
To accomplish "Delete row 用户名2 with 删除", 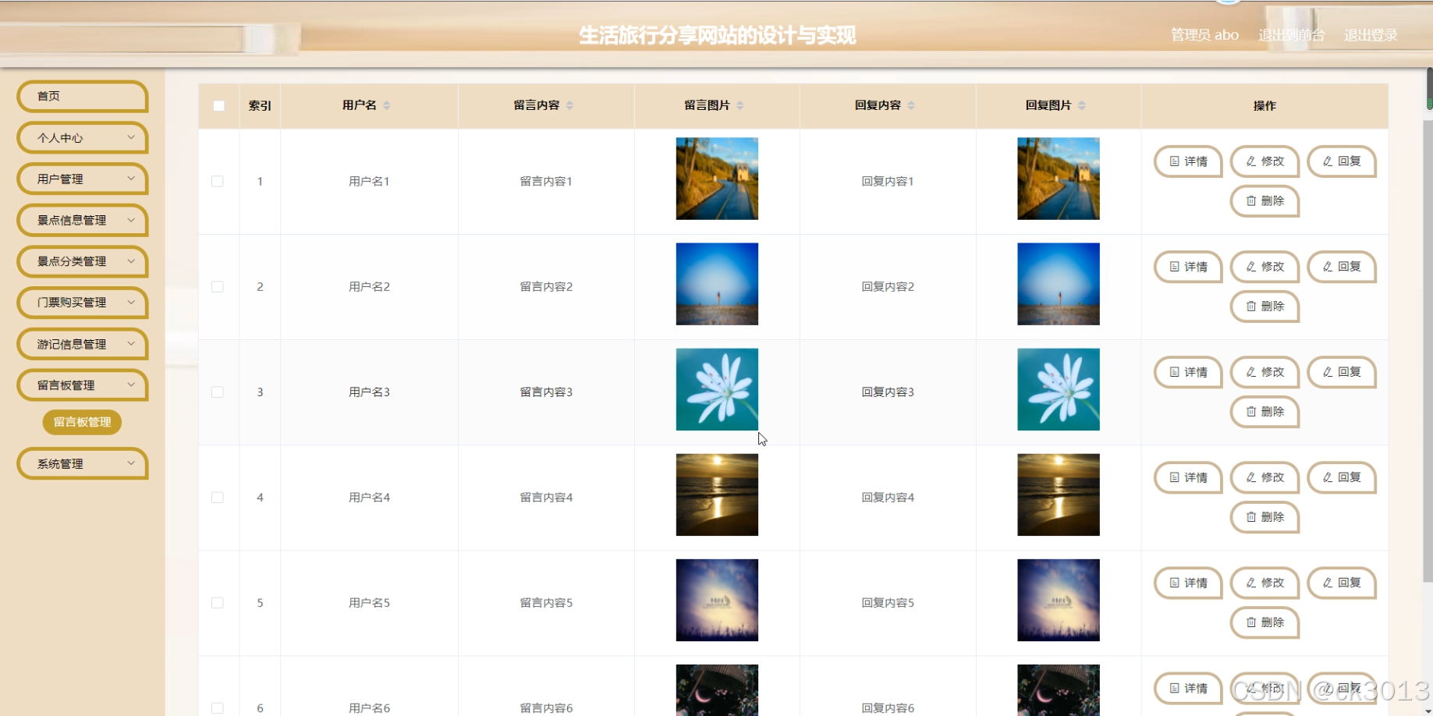I will click(x=1265, y=307).
